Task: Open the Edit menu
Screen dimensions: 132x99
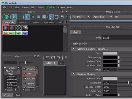Action: click(x=10, y=7)
